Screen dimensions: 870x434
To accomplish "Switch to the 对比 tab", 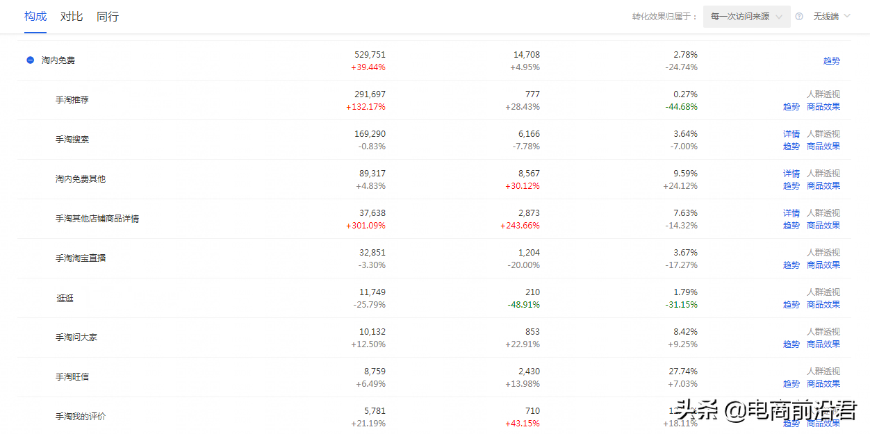I will [72, 16].
